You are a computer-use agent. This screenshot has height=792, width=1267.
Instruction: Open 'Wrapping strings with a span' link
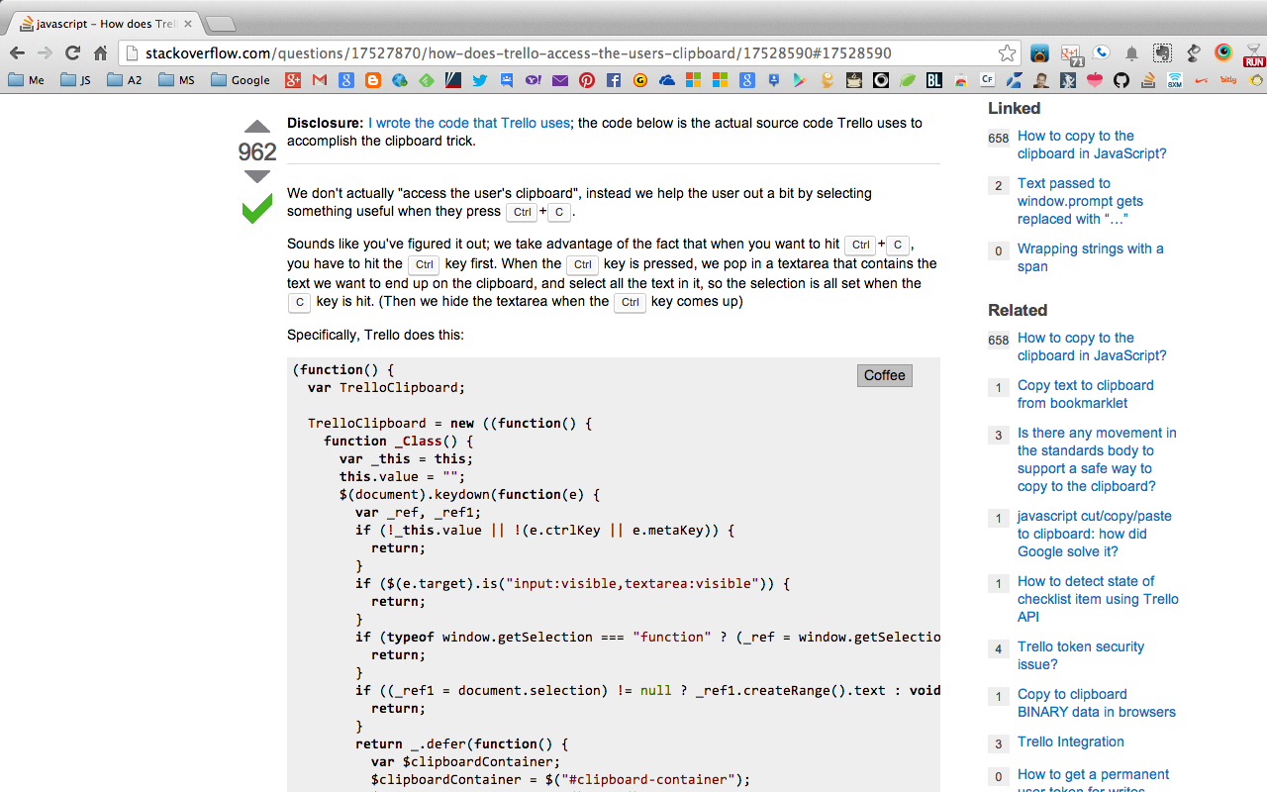point(1090,257)
